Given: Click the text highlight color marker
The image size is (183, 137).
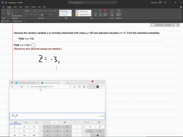Looking at the screenshot, I should 42,14.
